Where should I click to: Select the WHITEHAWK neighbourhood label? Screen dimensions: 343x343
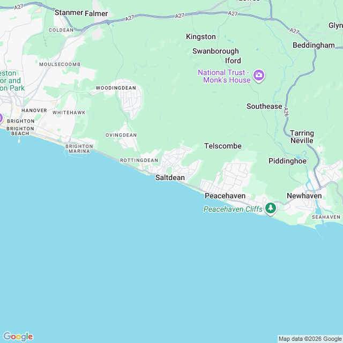[69, 113]
